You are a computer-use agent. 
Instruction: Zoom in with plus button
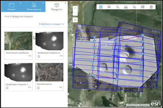[x=75, y=8]
